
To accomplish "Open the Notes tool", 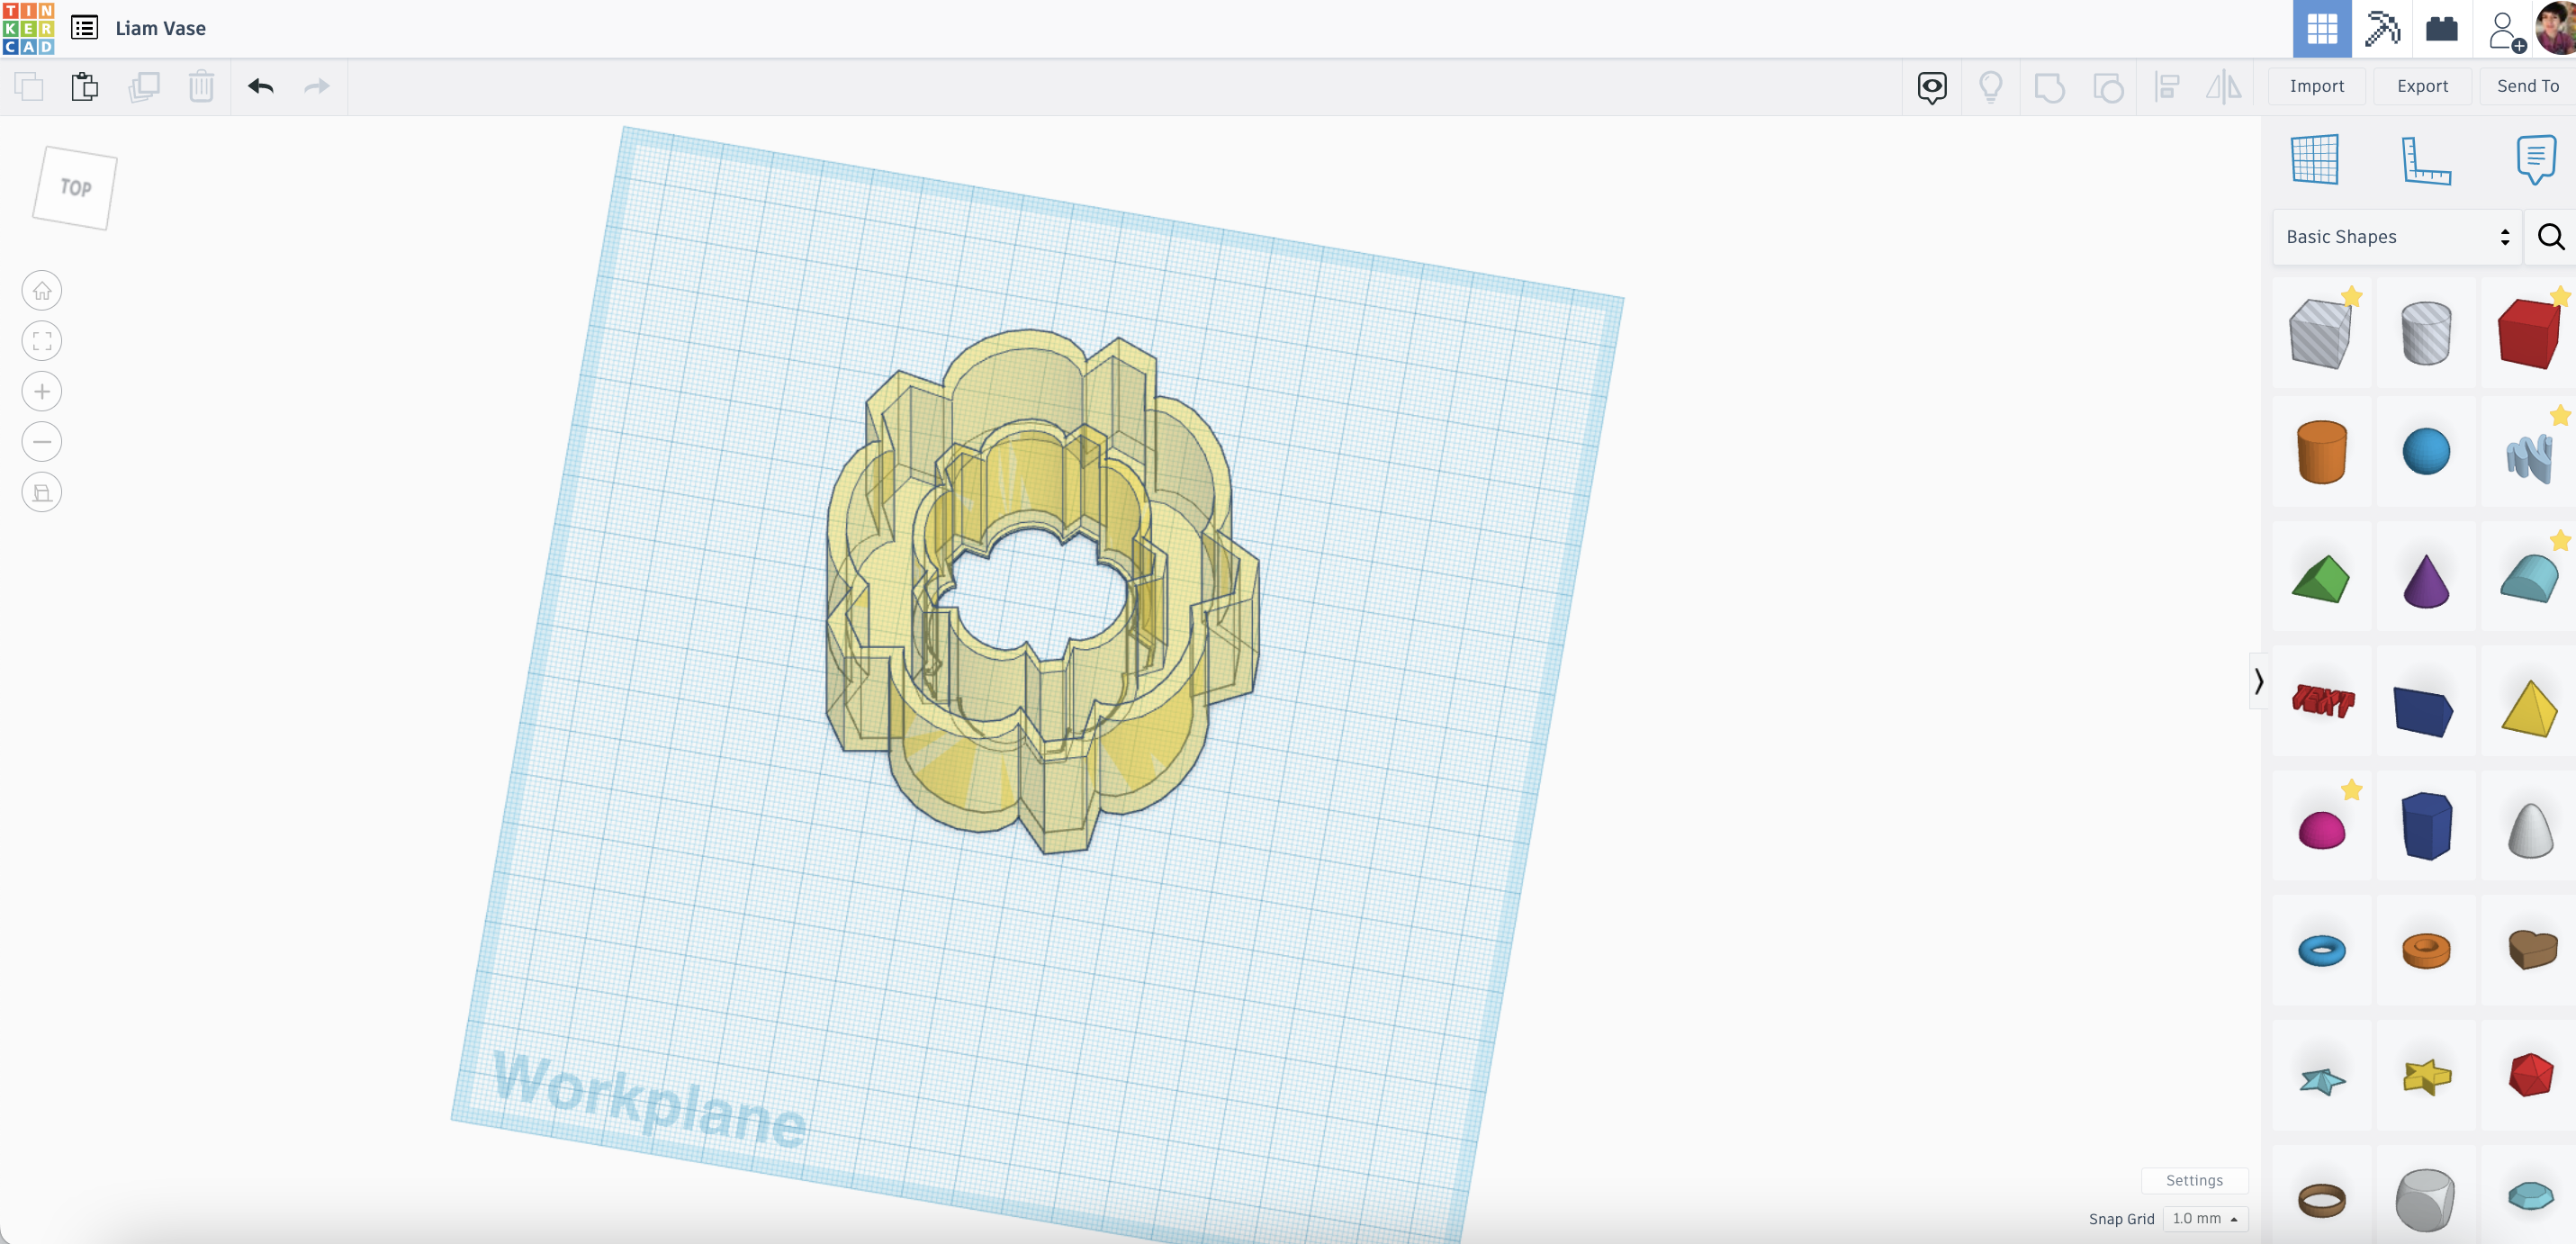I will [x=2535, y=160].
